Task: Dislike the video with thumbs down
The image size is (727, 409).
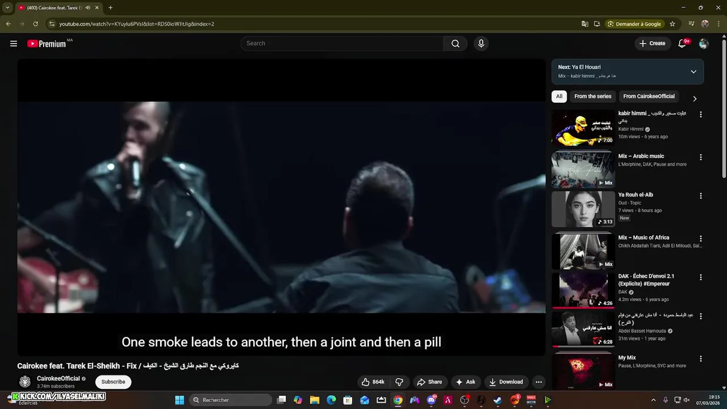Action: tap(399, 382)
